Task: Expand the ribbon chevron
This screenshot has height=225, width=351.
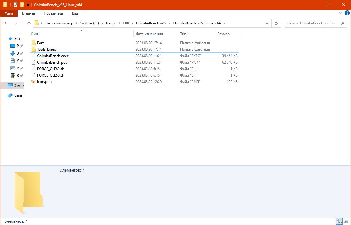Action: 340,13
